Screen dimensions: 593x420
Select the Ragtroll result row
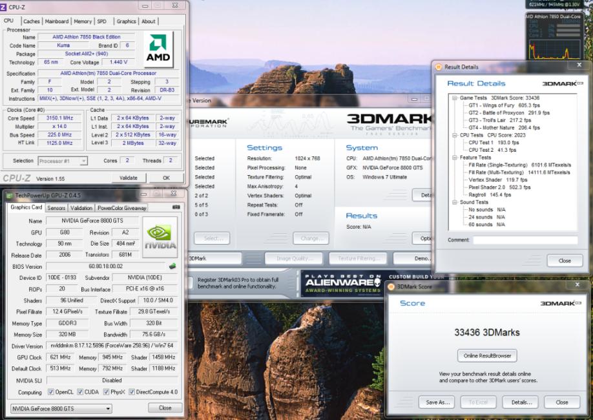(490, 195)
